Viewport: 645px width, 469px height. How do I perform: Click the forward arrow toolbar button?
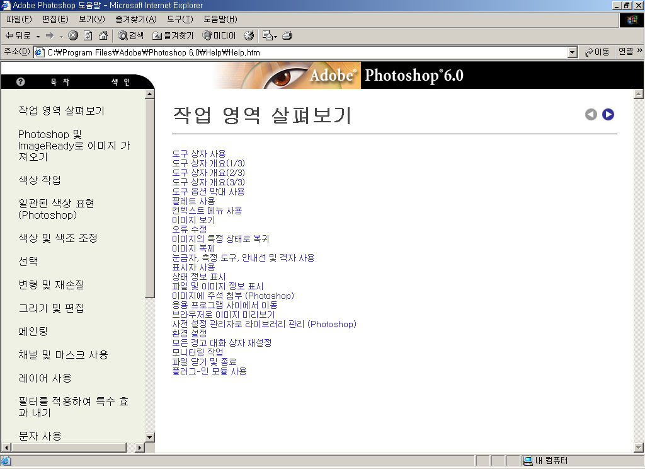[50, 36]
